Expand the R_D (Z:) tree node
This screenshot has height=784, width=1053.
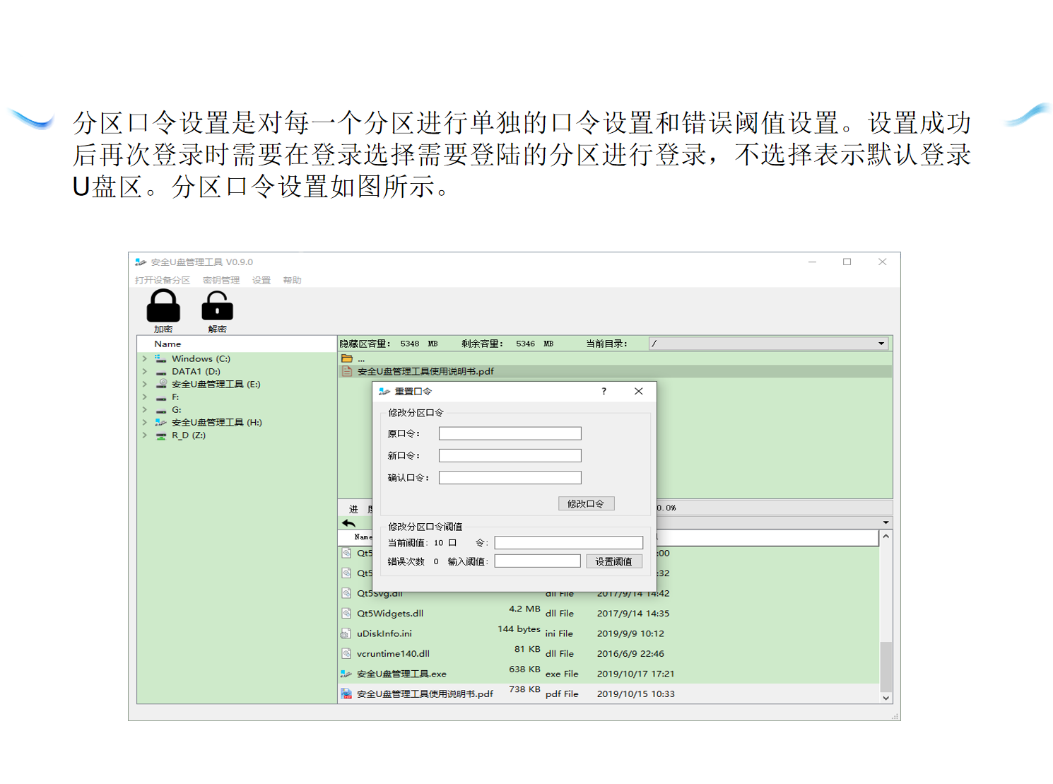pos(145,435)
